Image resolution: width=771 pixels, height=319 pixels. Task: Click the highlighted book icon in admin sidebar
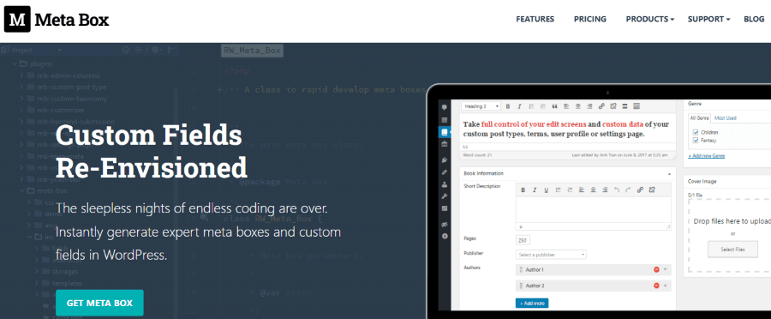(445, 132)
